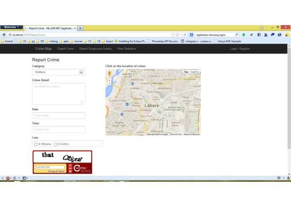Click the Login / Register link
This screenshot has height=207, width=291.
click(x=240, y=49)
